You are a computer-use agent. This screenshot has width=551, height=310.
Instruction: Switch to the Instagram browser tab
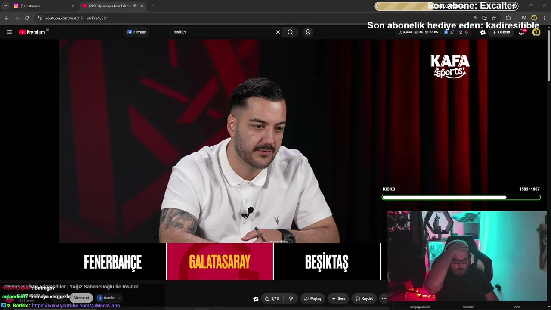(44, 6)
